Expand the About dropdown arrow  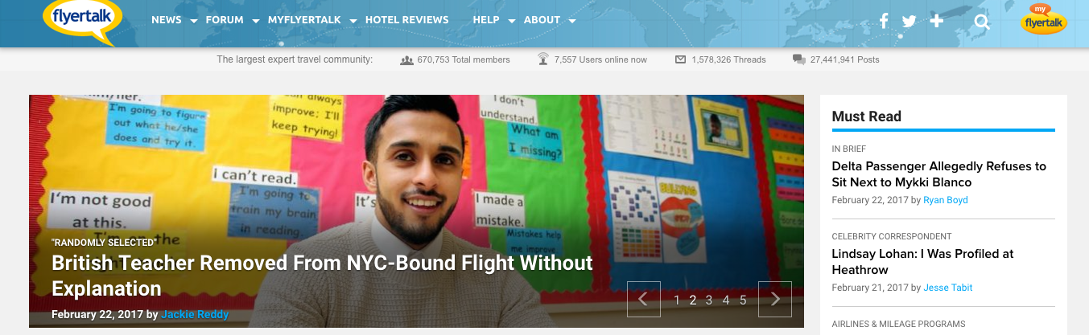(572, 22)
